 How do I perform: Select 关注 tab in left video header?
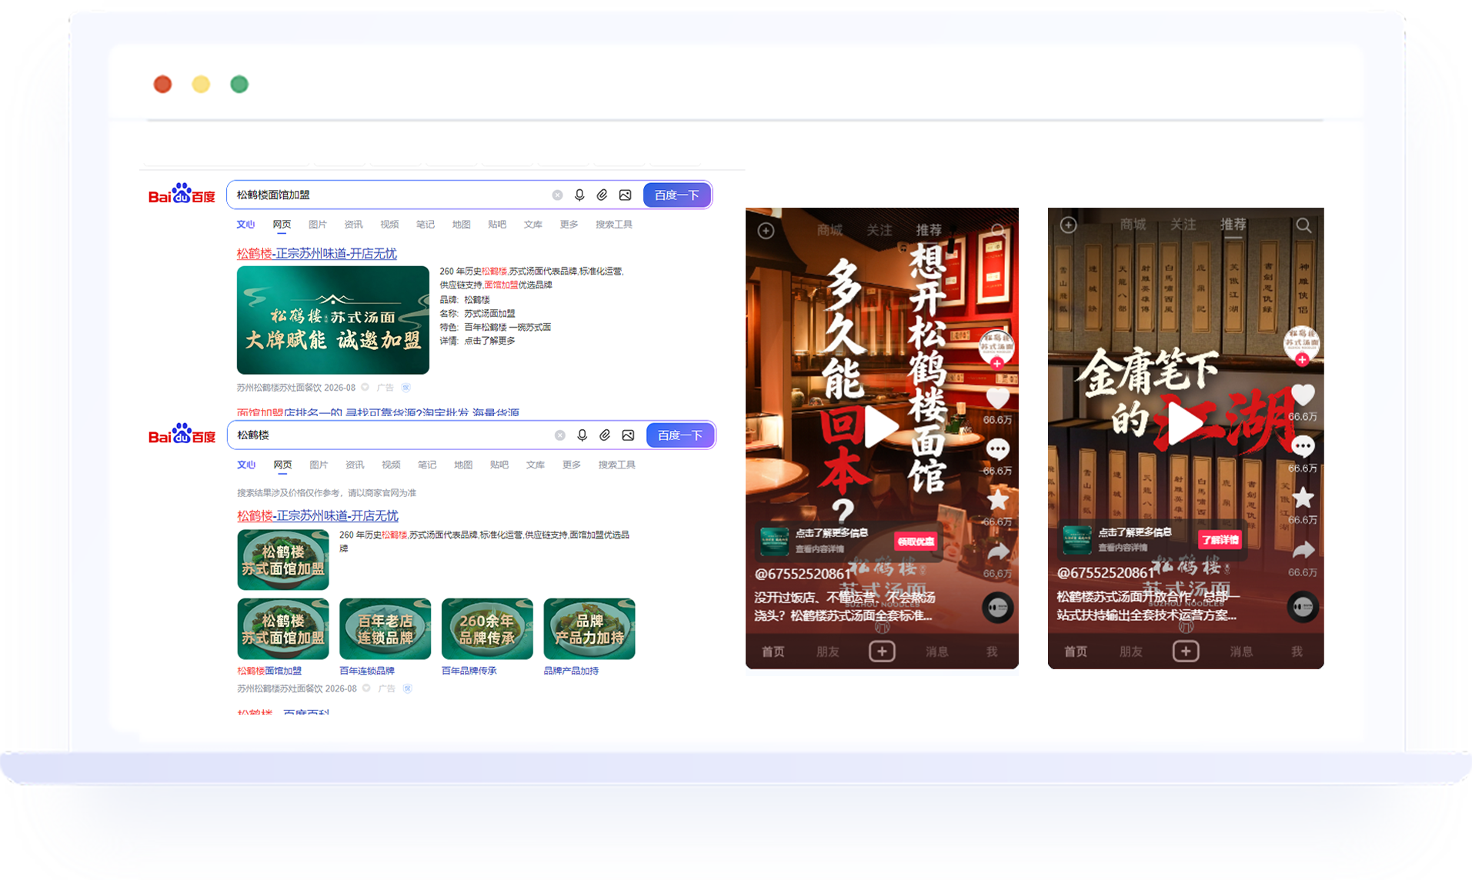pos(879,231)
